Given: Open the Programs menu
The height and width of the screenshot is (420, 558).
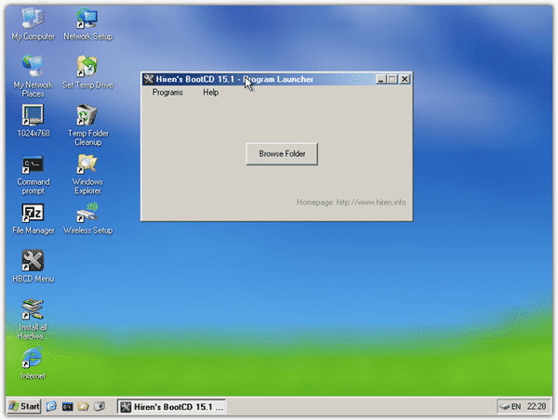Looking at the screenshot, I should (167, 92).
